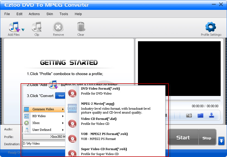Open the blue snapshot folder icon
This screenshot has width=227, height=157.
[200, 115]
